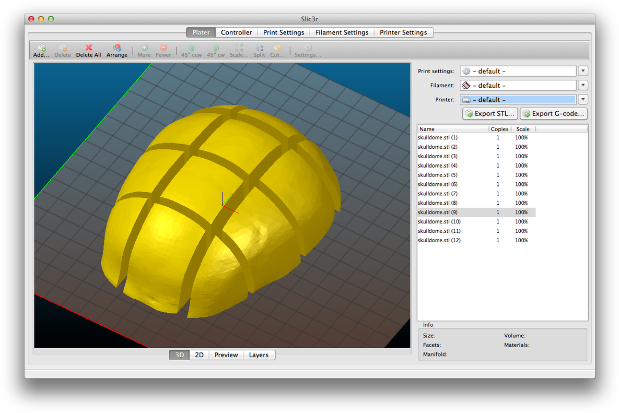Switch to the Filament Settings tab
The image size is (619, 413).
(x=342, y=32)
